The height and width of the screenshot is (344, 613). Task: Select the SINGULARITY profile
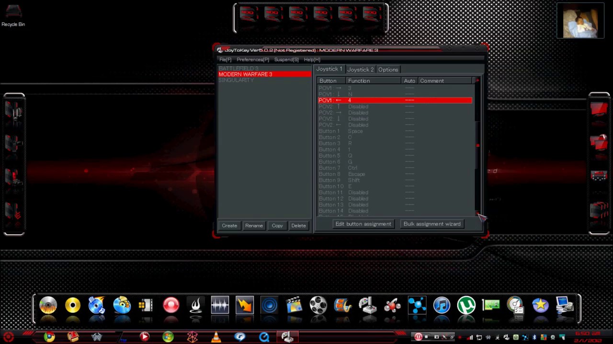point(264,80)
